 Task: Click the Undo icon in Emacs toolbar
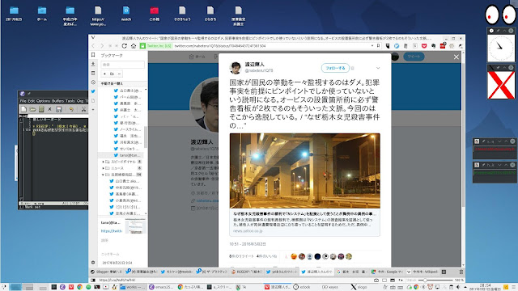(71, 109)
